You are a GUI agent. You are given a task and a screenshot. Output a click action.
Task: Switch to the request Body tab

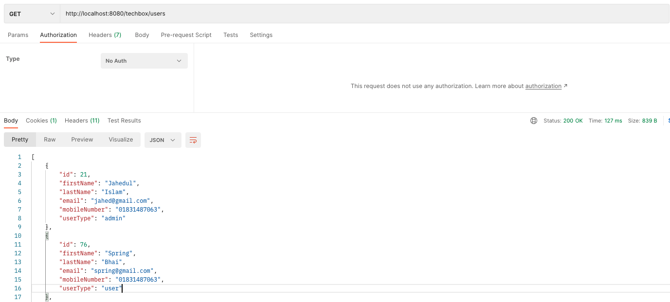coord(142,35)
